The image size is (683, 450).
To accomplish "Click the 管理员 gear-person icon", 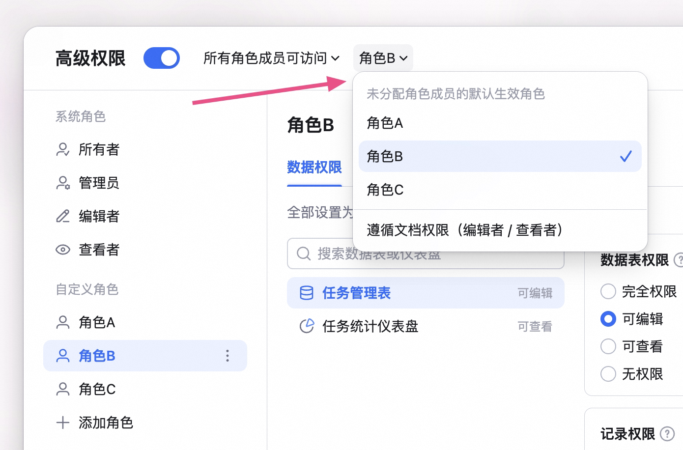I will click(62, 183).
